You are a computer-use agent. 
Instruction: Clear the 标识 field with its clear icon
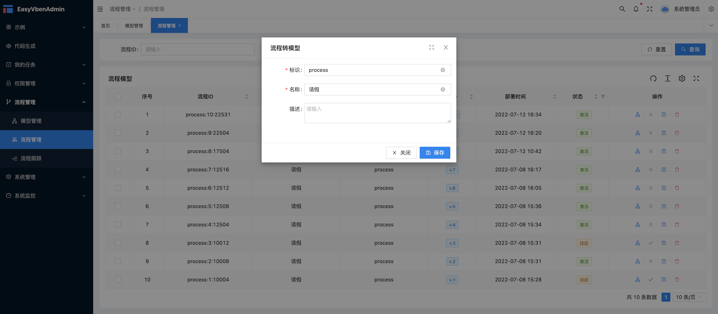tap(443, 70)
